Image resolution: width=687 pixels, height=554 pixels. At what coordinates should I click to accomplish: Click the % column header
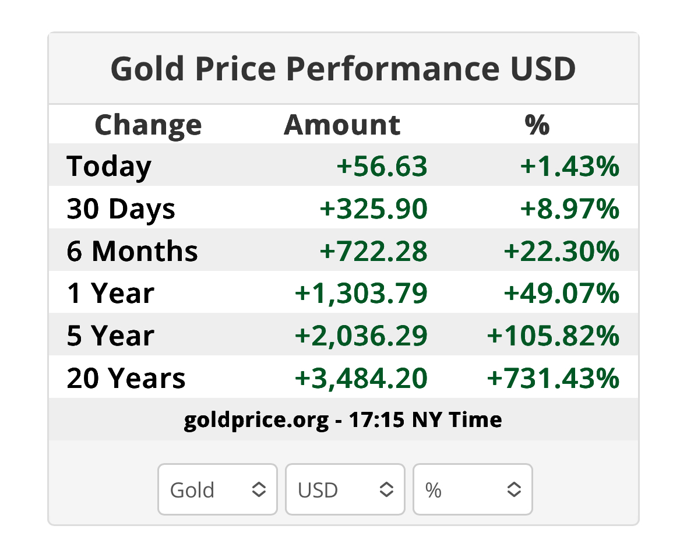(537, 125)
